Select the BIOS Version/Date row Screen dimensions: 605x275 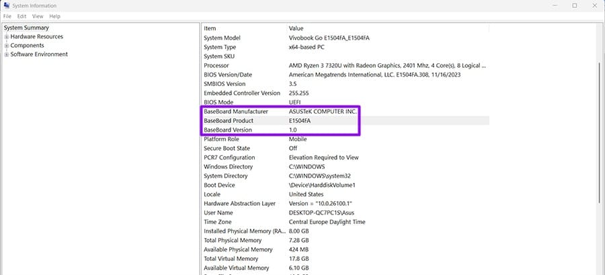(x=346, y=75)
